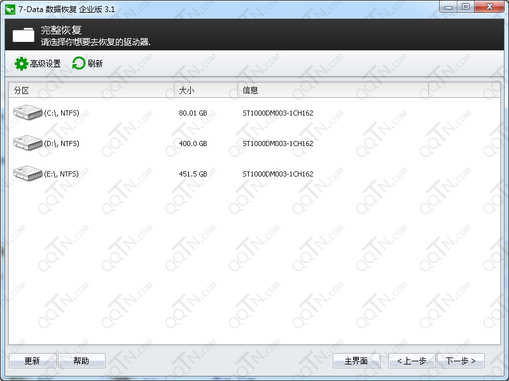Go back with the <上一步 button
Viewport: 509px width, 381px height.
click(412, 361)
